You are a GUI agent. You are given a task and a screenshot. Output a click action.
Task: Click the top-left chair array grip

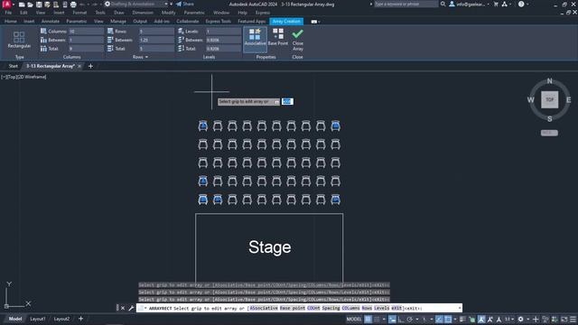point(202,126)
